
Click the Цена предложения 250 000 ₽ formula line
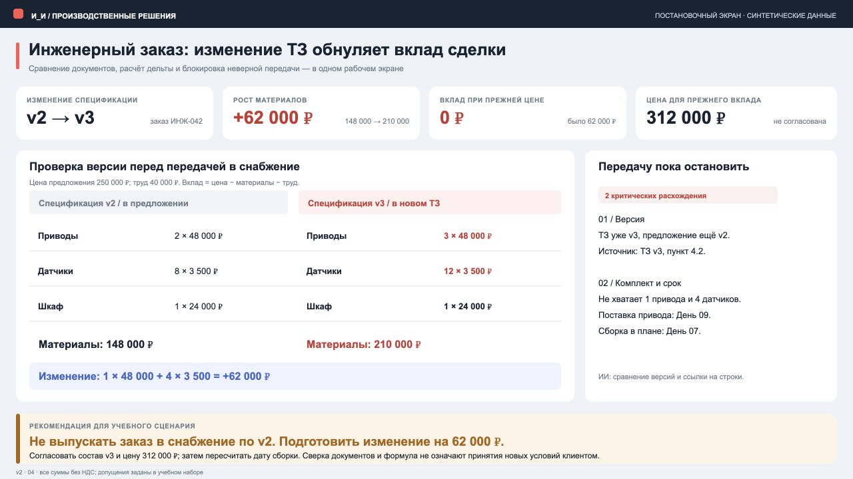coord(165,182)
